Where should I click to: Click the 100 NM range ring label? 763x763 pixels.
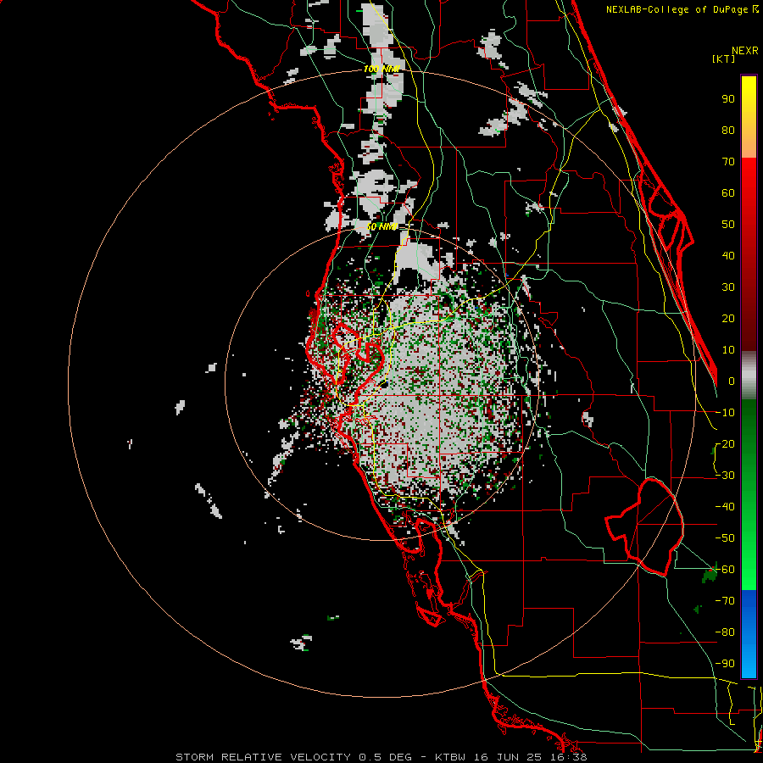pos(381,69)
